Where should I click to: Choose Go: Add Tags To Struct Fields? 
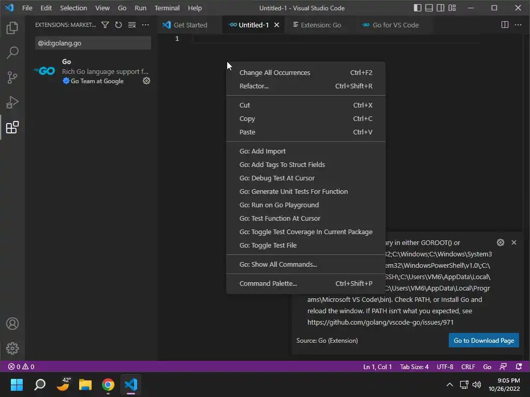point(305,165)
